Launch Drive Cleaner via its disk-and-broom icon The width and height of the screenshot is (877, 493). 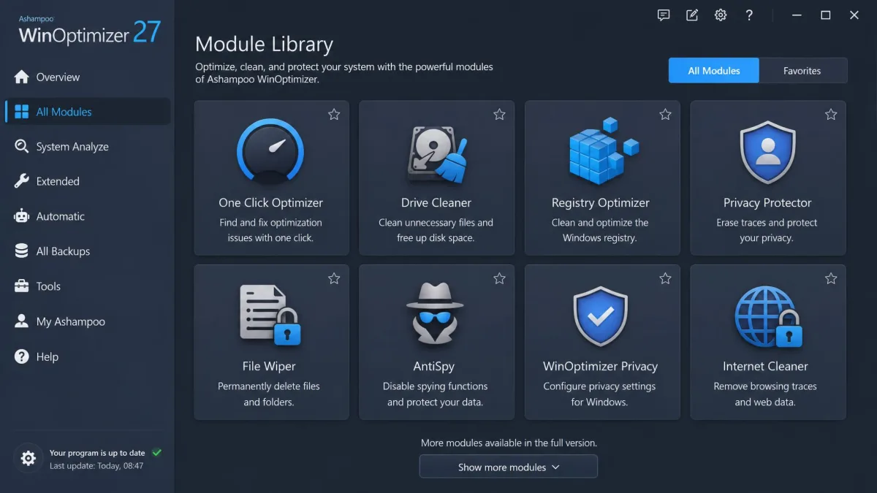click(436, 154)
